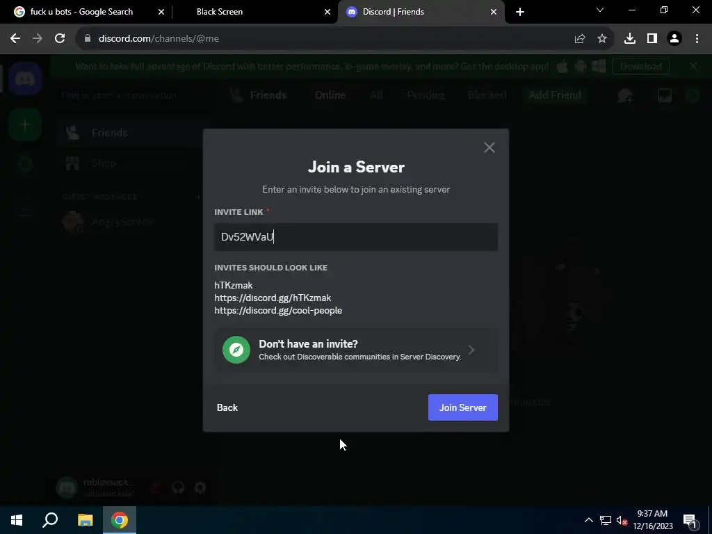Select the Blocked friends tab
The height and width of the screenshot is (534, 712).
487,95
